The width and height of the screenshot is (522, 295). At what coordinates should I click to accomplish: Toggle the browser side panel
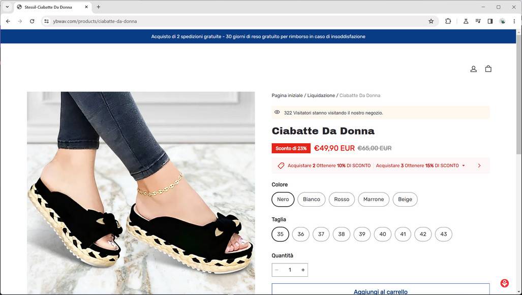coord(490,21)
